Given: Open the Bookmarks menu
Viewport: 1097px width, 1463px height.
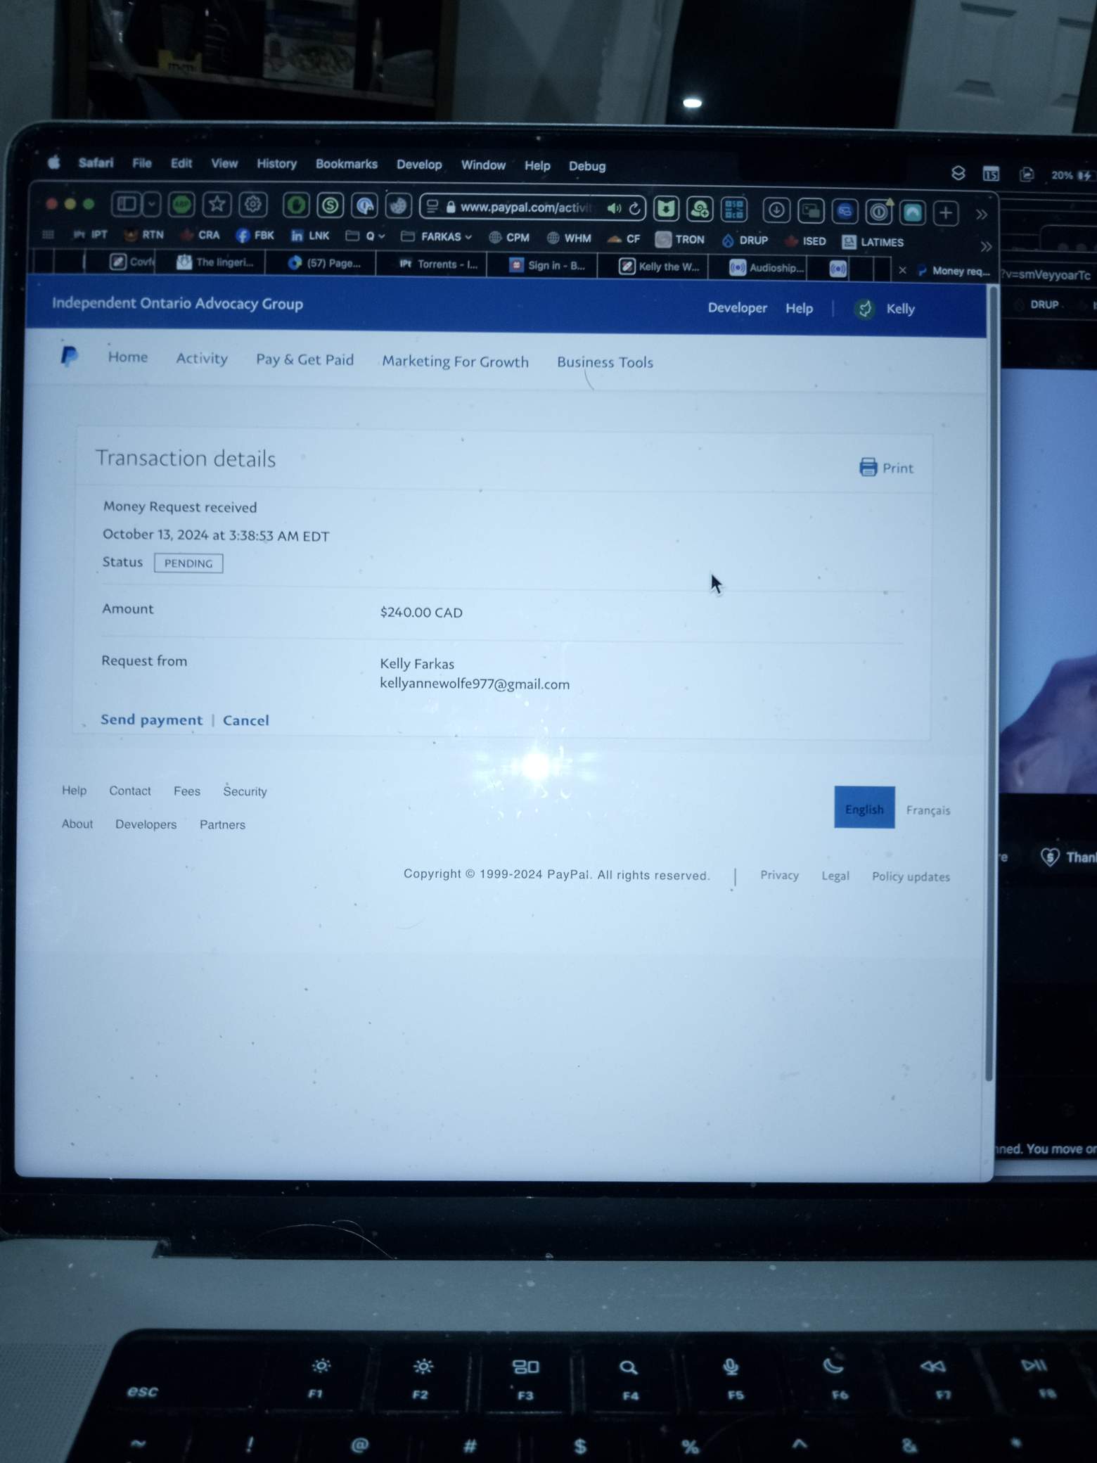Looking at the screenshot, I should (347, 164).
